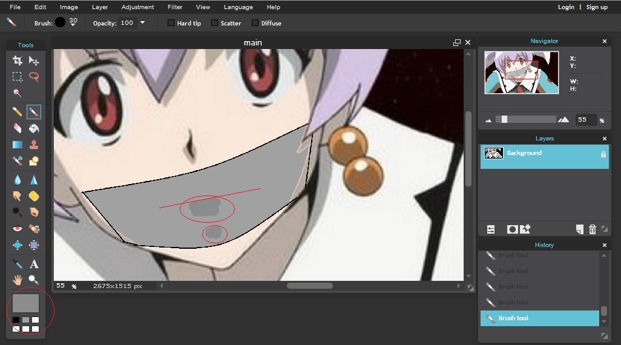621x345 pixels.
Task: Delete the layer with trash icon
Action: 593,229
